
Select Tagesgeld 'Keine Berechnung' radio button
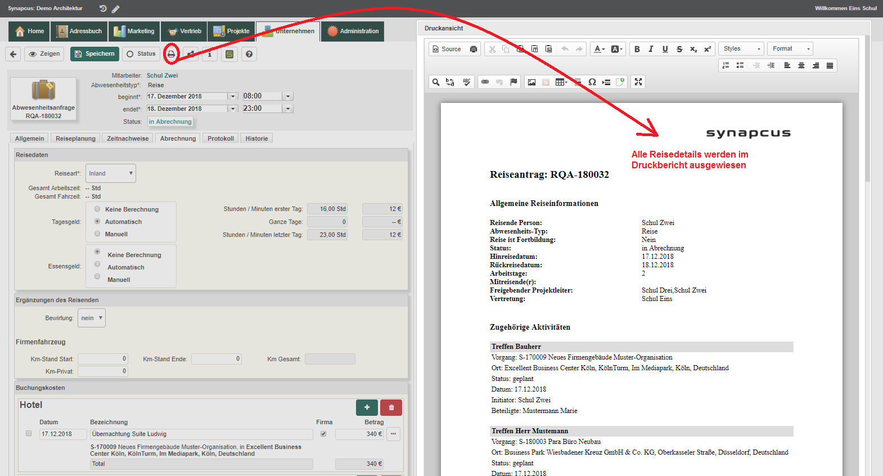[97, 209]
